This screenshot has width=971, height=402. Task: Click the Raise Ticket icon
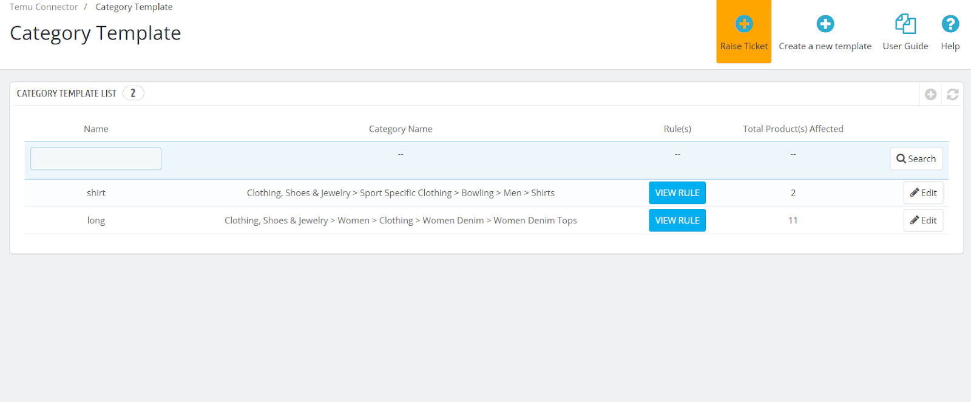743,24
